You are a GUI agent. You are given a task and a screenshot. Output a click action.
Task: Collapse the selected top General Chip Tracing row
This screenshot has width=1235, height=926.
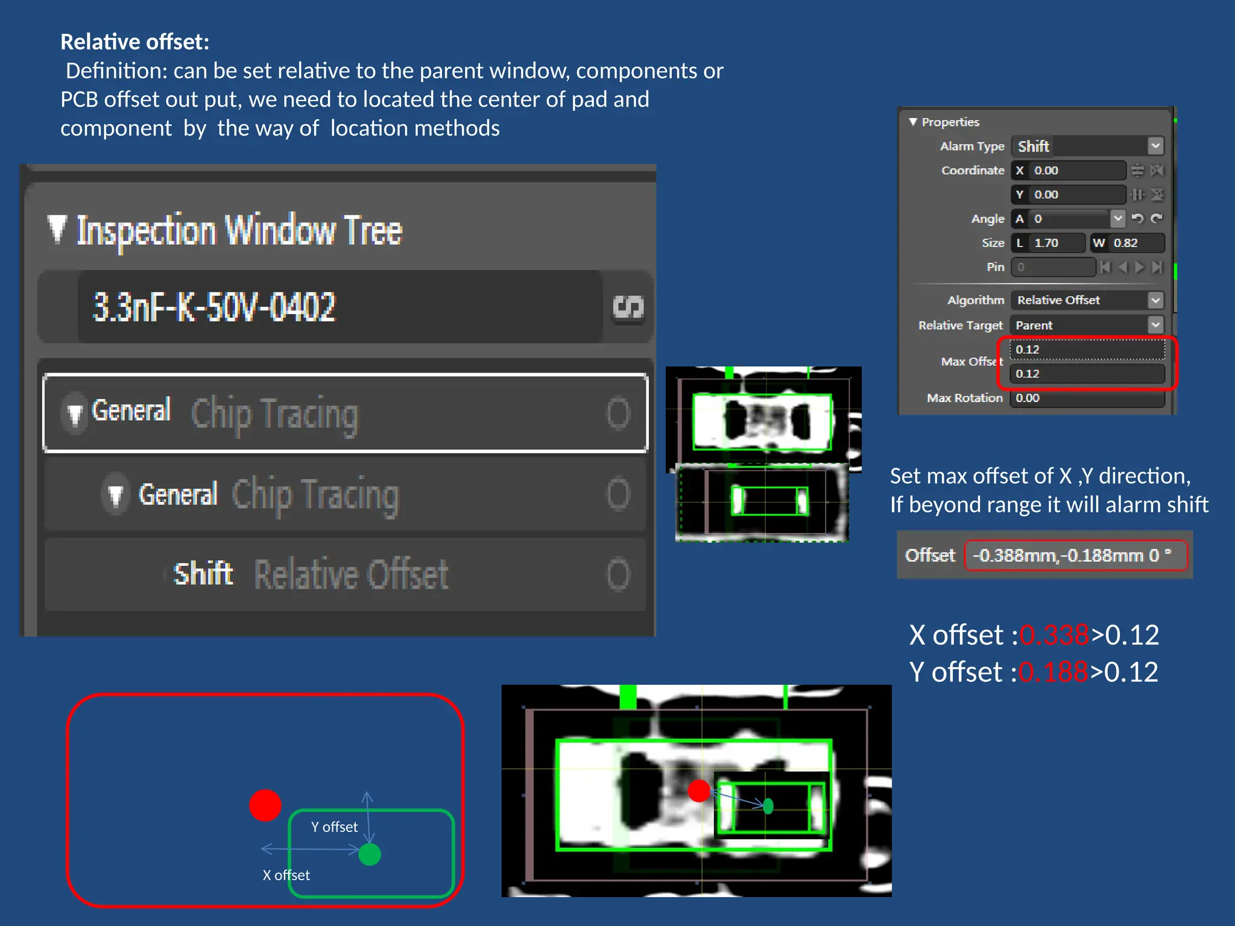pyautogui.click(x=75, y=414)
